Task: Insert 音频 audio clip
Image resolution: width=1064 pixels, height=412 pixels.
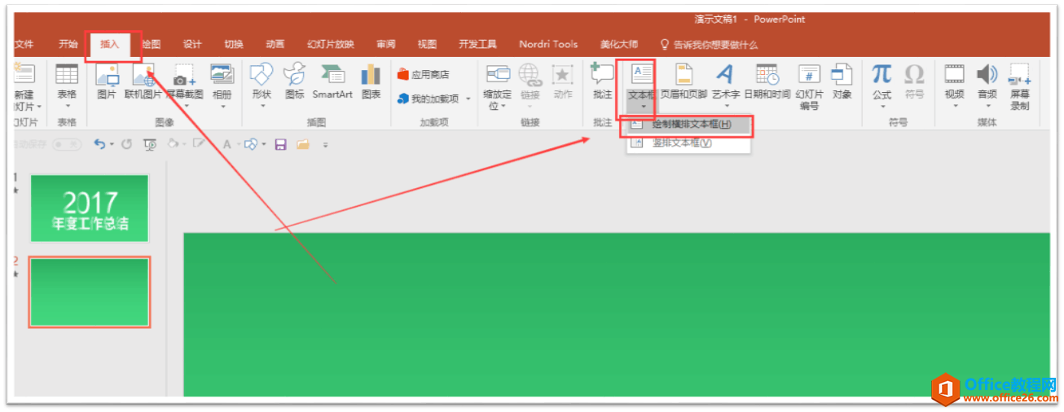Action: [x=987, y=85]
